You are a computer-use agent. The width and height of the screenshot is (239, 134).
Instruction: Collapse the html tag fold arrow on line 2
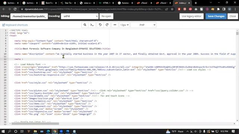7,33
